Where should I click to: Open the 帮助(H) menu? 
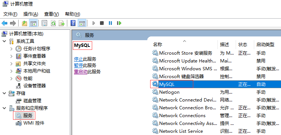pos(72,14)
